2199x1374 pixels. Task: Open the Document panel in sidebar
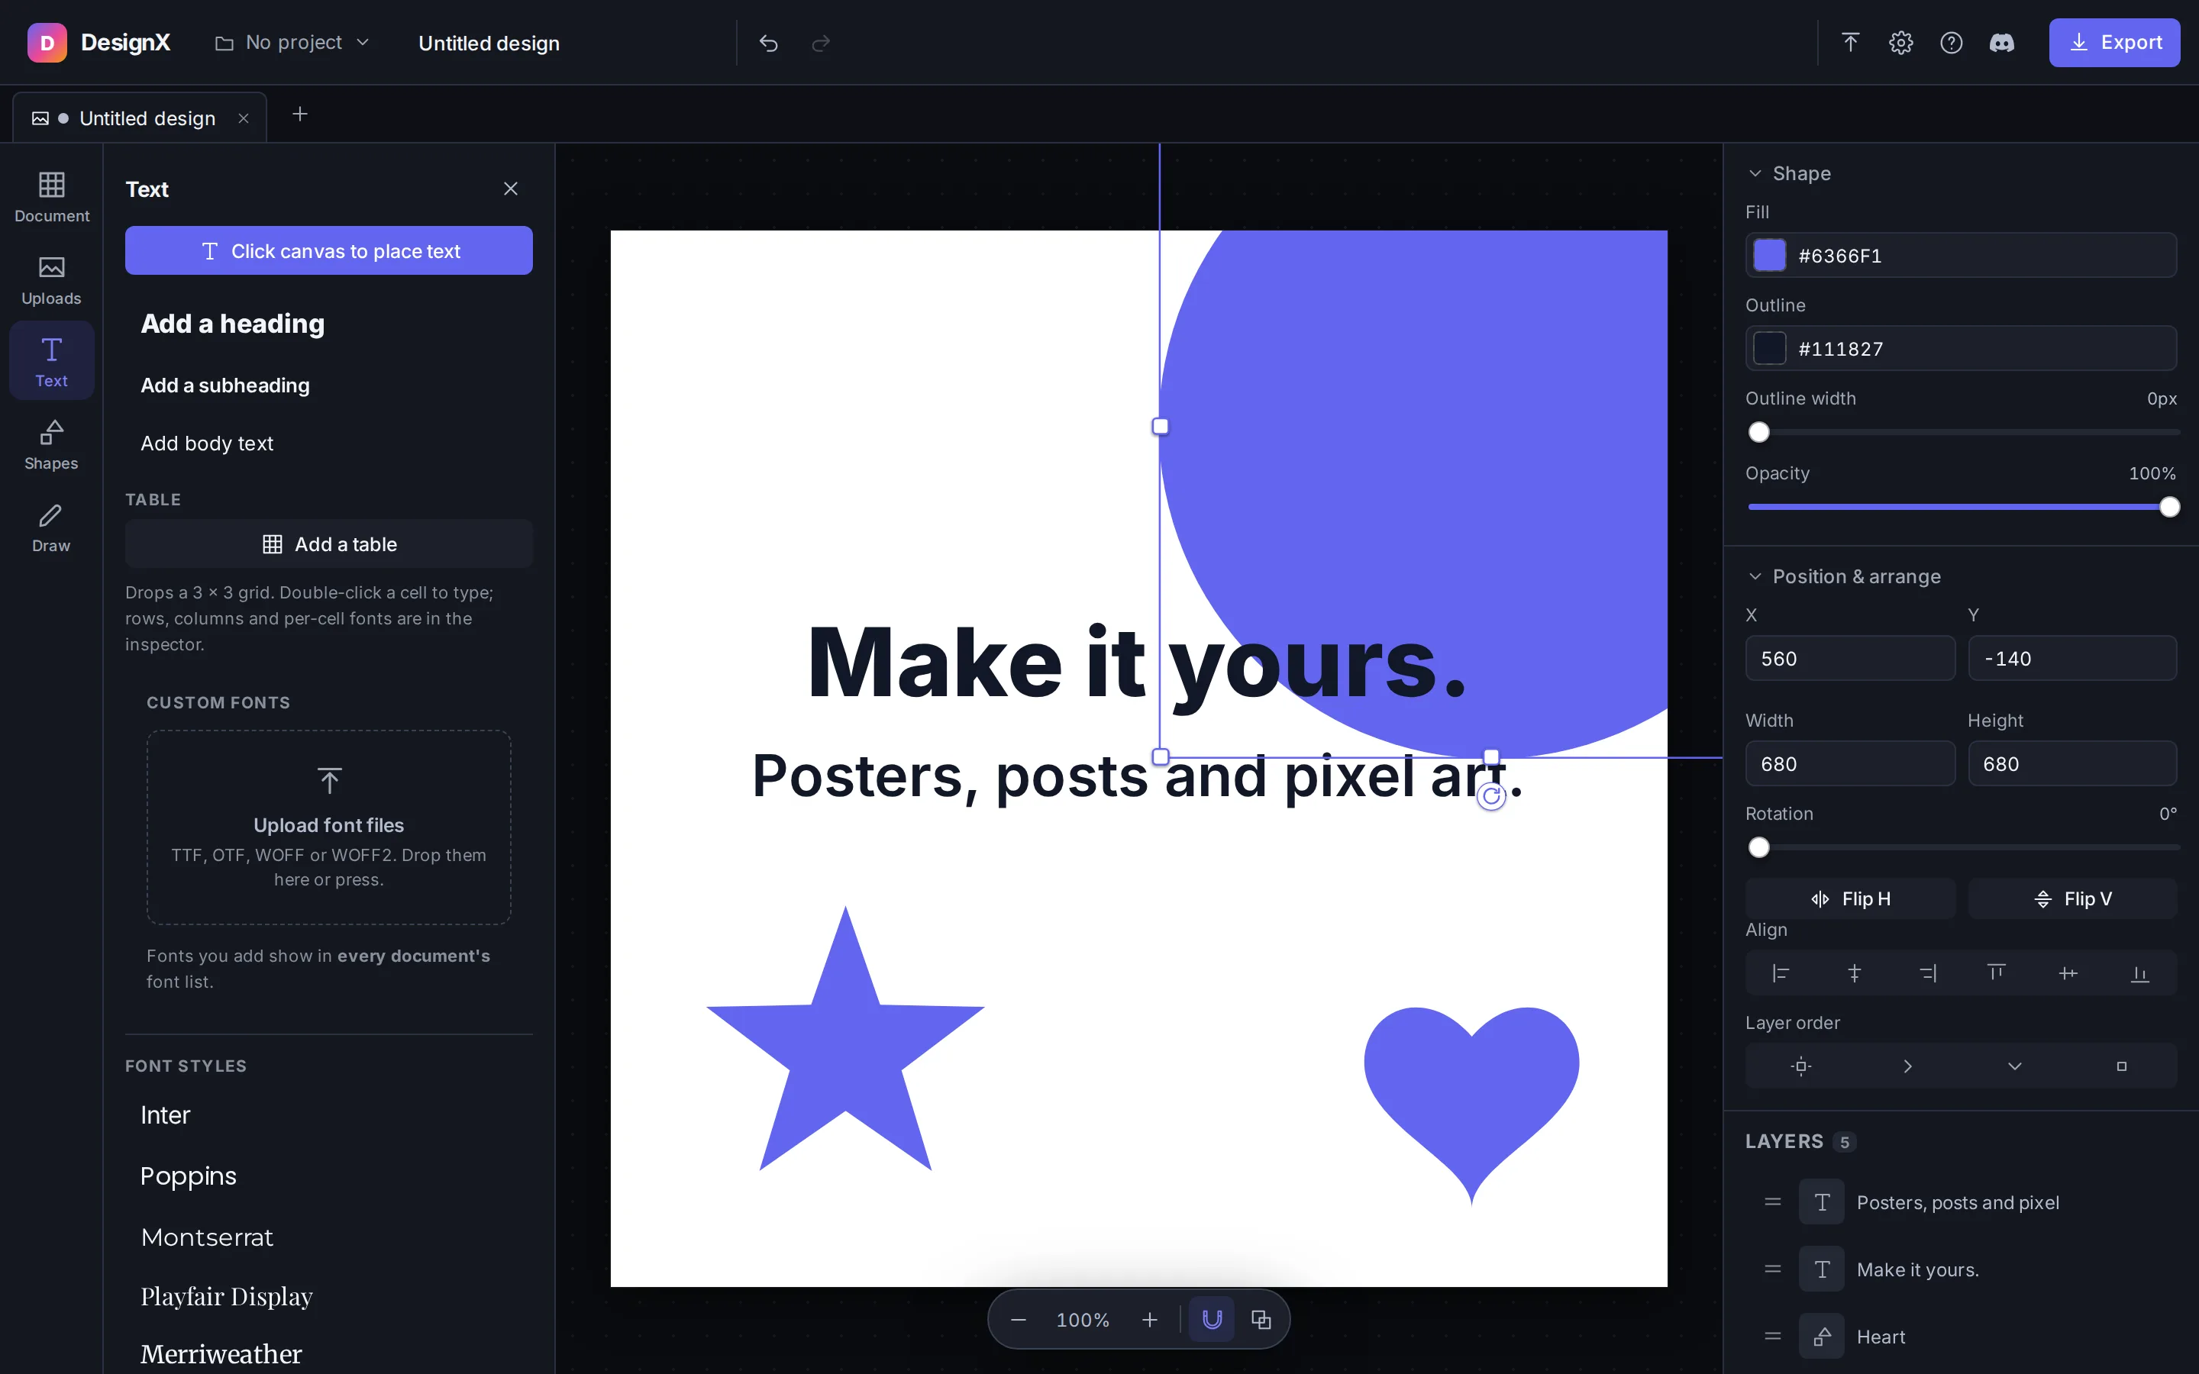click(52, 196)
